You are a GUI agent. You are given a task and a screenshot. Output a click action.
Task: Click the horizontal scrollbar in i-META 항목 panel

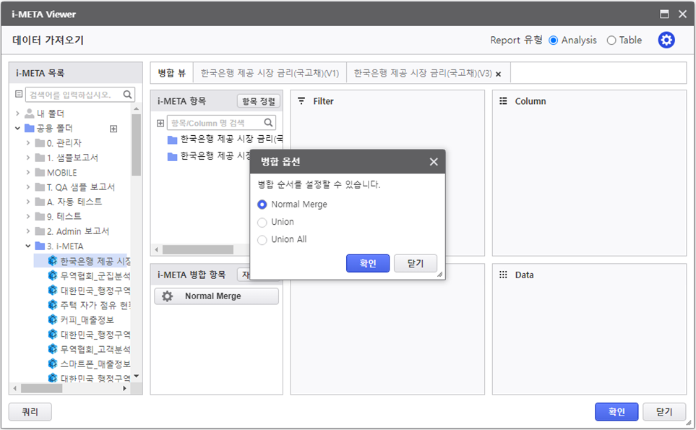click(197, 249)
